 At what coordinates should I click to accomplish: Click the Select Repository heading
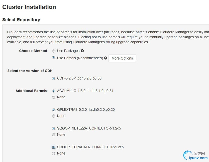[21, 20]
